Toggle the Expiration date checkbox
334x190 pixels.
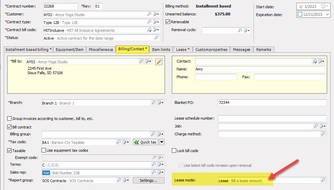pyautogui.click(x=300, y=14)
